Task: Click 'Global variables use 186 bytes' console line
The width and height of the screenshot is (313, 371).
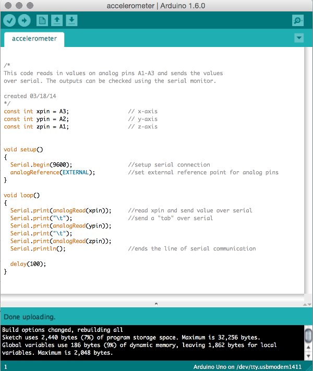Action: pos(139,345)
